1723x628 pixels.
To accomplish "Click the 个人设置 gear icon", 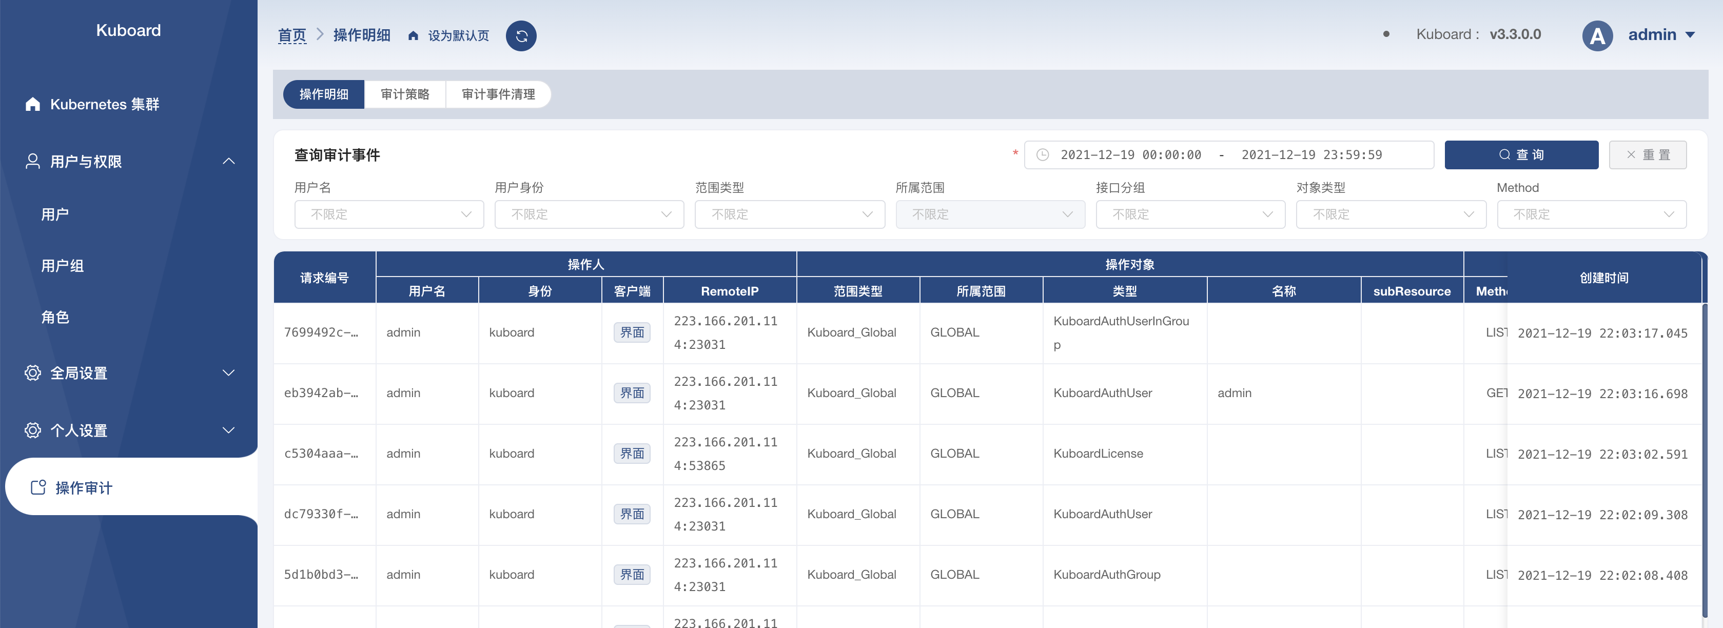I will 33,430.
